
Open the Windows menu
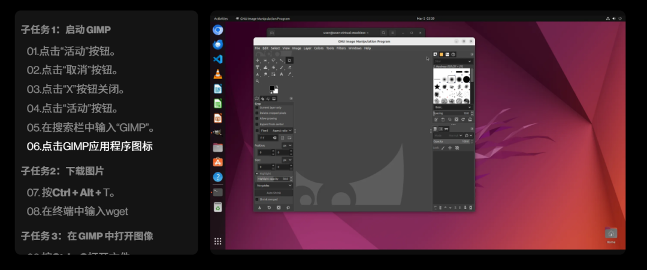coord(355,48)
